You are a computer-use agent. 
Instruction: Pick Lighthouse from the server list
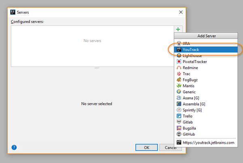pos(206,55)
